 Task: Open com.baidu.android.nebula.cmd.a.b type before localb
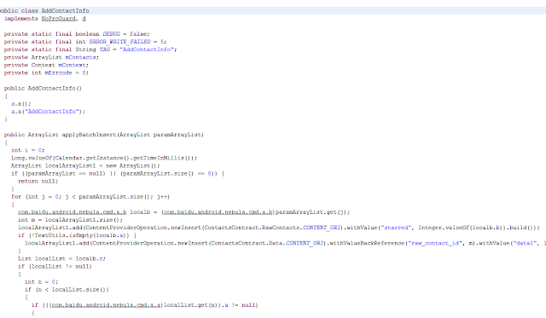tap(72, 212)
